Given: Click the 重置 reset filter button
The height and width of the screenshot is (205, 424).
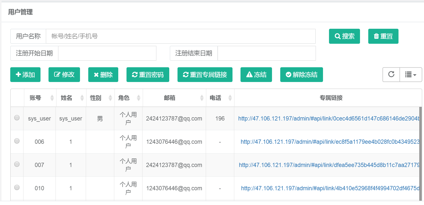Looking at the screenshot, I should pos(383,36).
